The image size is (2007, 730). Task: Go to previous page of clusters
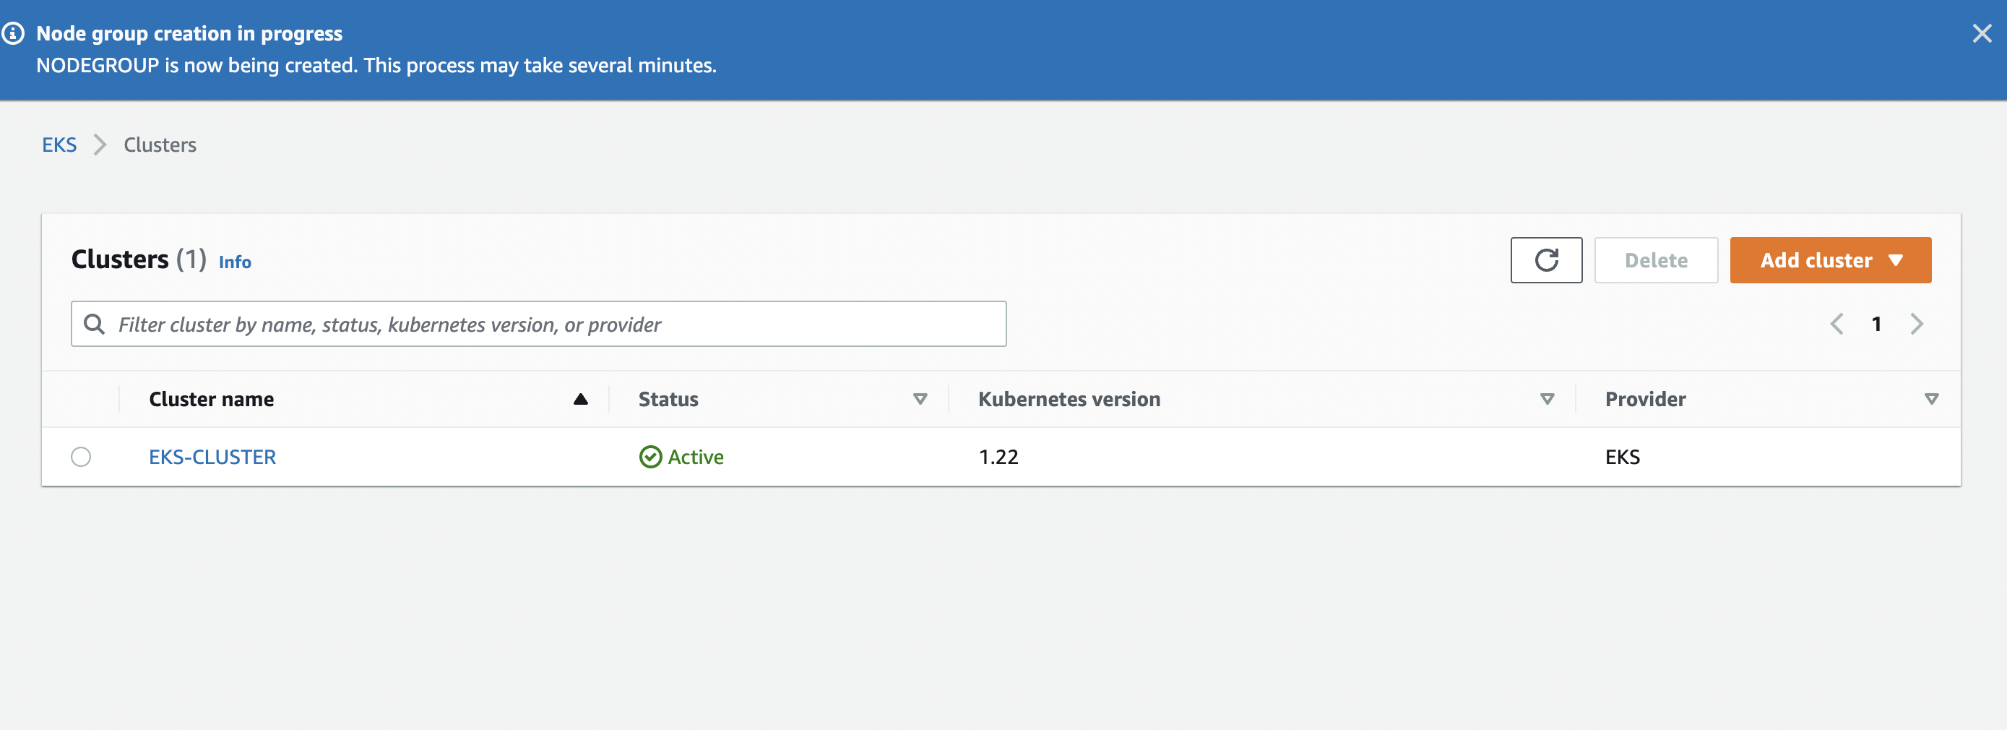click(x=1836, y=324)
